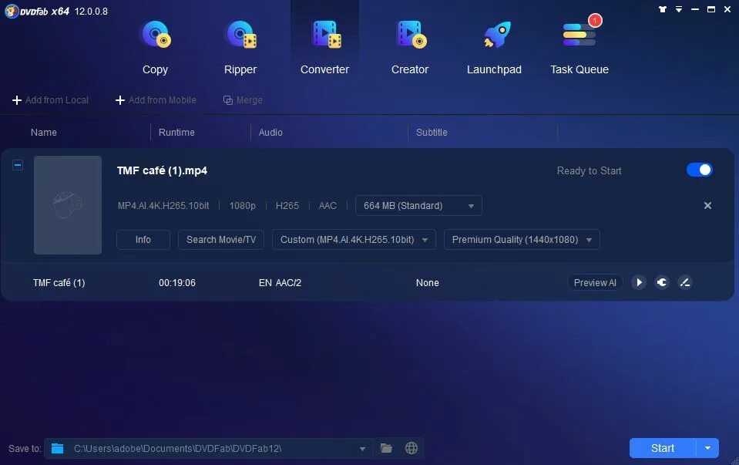Click the Info button

(143, 240)
